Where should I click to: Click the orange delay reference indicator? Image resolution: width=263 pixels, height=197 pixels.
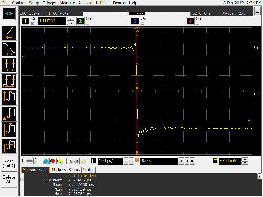point(137,160)
